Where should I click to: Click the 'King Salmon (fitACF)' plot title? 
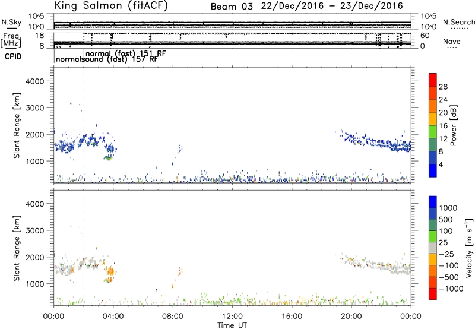[x=111, y=5]
